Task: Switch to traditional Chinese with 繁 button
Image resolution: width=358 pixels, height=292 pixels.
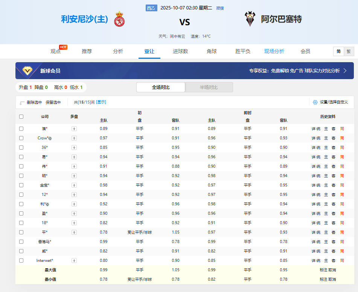Action: pyautogui.click(x=349, y=52)
